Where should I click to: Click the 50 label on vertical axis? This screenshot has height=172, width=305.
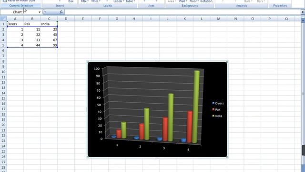[x=99, y=105]
